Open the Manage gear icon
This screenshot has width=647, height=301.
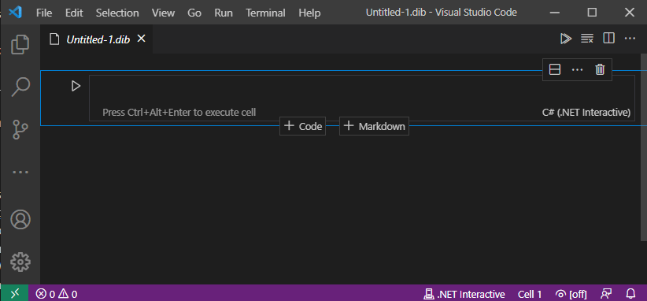[20, 262]
